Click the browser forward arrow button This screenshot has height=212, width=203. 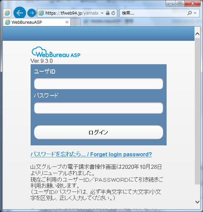click(x=32, y=13)
